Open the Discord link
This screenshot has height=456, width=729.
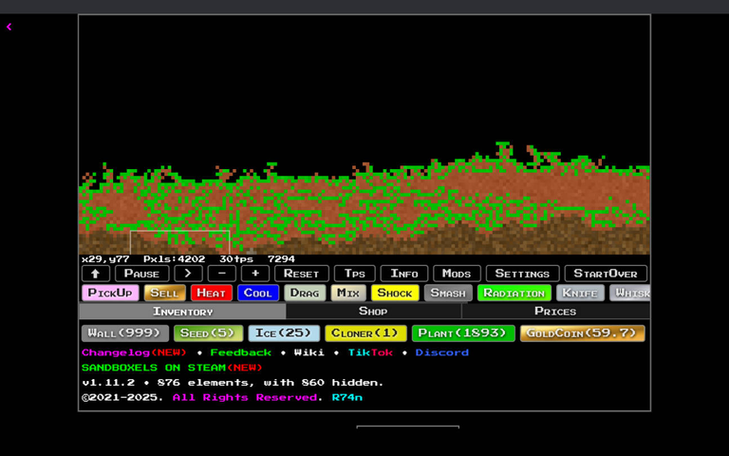coord(441,352)
